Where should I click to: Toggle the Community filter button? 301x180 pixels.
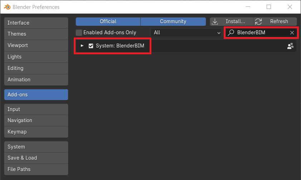click(x=173, y=21)
